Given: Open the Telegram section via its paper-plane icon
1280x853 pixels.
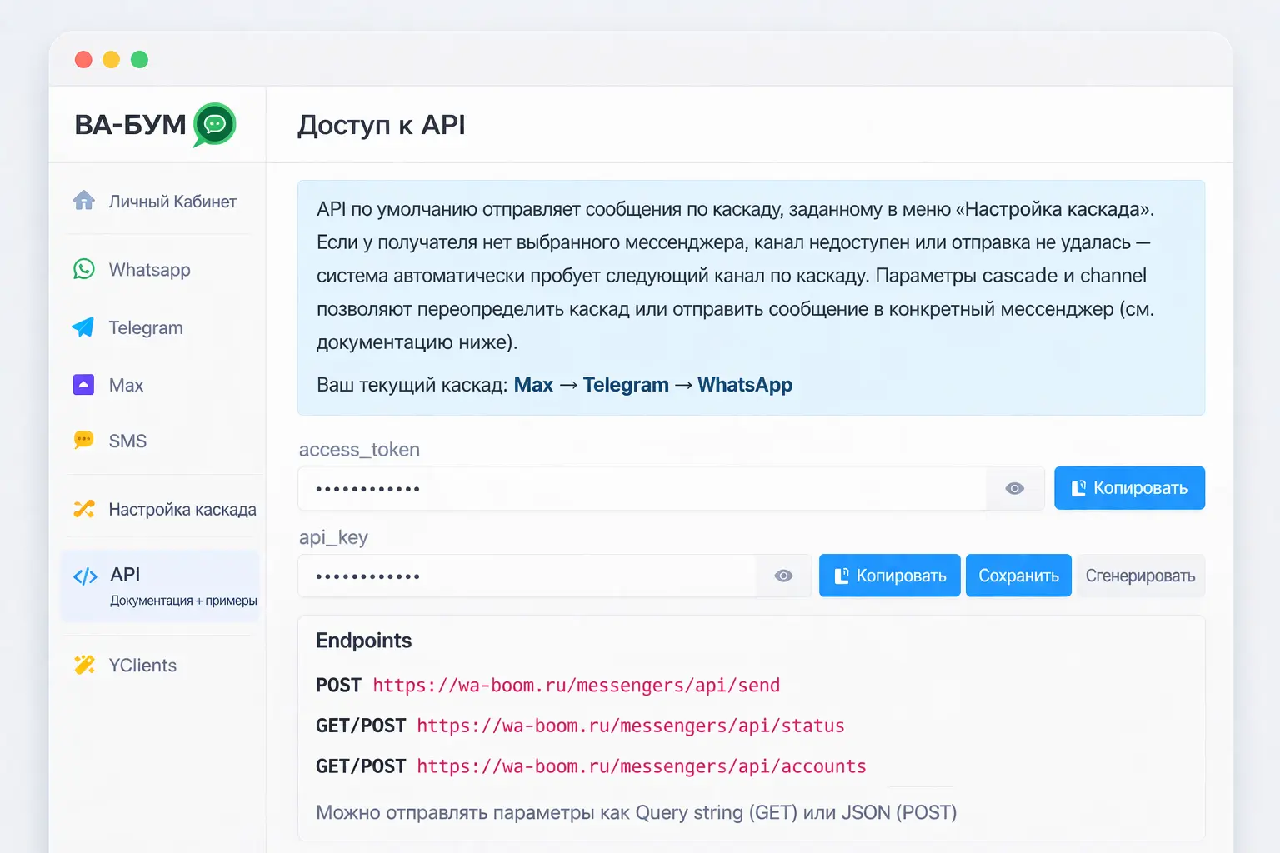Looking at the screenshot, I should [84, 327].
